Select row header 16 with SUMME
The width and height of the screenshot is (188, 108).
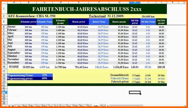(4, 67)
